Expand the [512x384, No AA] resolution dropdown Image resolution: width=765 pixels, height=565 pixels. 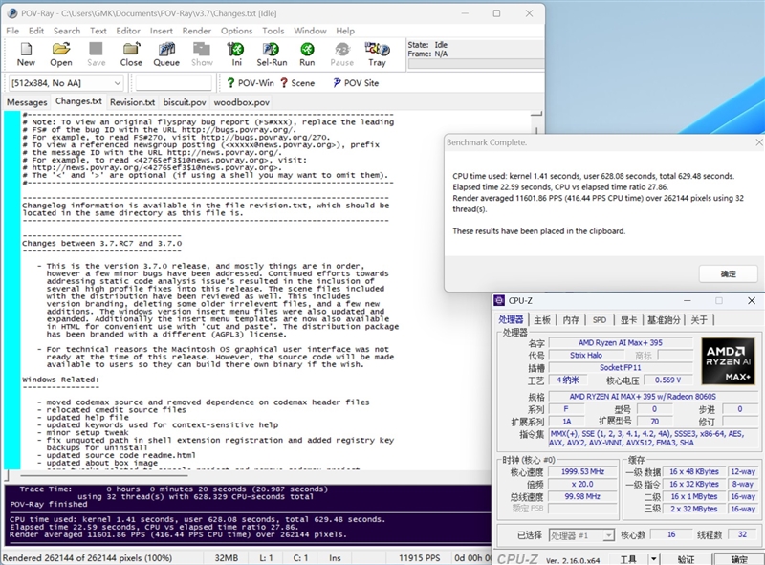click(66, 83)
